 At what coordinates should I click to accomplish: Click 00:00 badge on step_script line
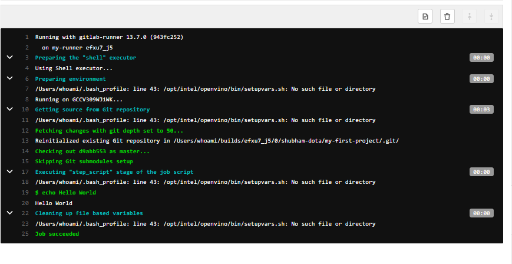coord(481,172)
